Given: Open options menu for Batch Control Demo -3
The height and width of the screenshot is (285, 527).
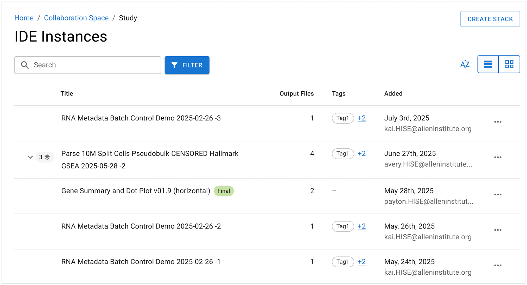Looking at the screenshot, I should coord(498,122).
